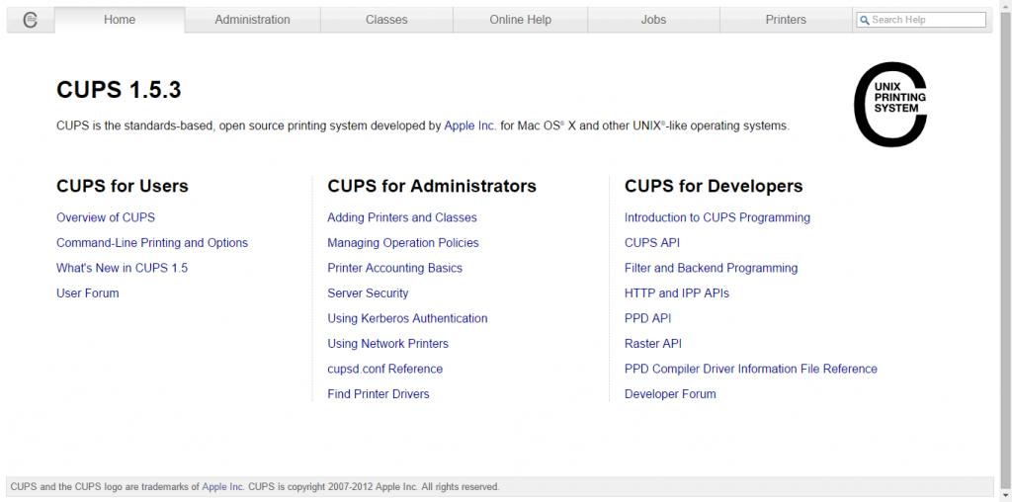The width and height of the screenshot is (1012, 502).
Task: Click the vertical scrollbar on the right
Action: 1004,247
